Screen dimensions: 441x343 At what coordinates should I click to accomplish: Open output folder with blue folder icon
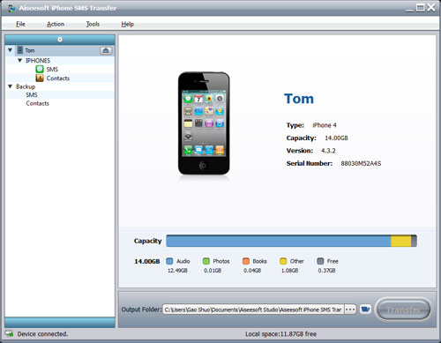[365, 309]
